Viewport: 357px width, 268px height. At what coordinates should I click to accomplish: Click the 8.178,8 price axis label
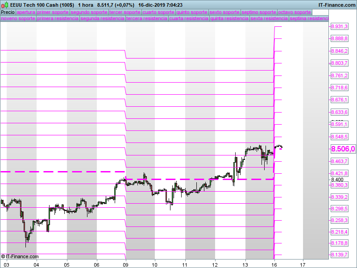tap(339, 243)
